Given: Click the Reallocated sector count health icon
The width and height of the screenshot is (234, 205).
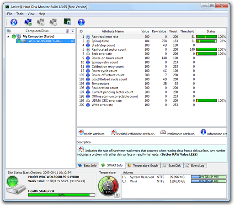Looking at the screenshot, I should click(x=88, y=49).
